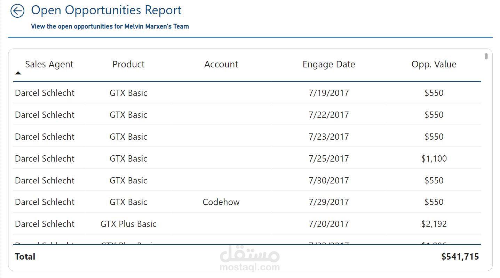Click the back arrow icon
The width and height of the screenshot is (500, 278).
(x=17, y=11)
